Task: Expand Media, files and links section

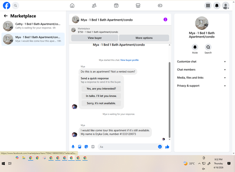Action: (202, 78)
